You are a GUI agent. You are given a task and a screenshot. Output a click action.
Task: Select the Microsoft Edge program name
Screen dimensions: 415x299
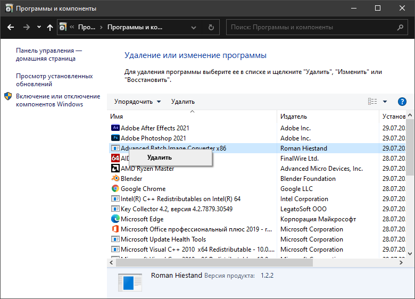pos(142,219)
